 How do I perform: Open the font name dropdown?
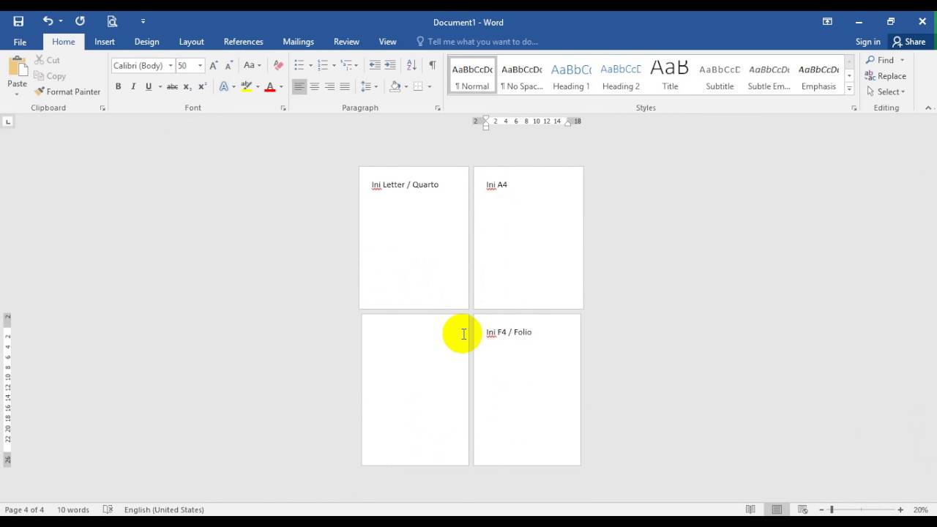[171, 65]
